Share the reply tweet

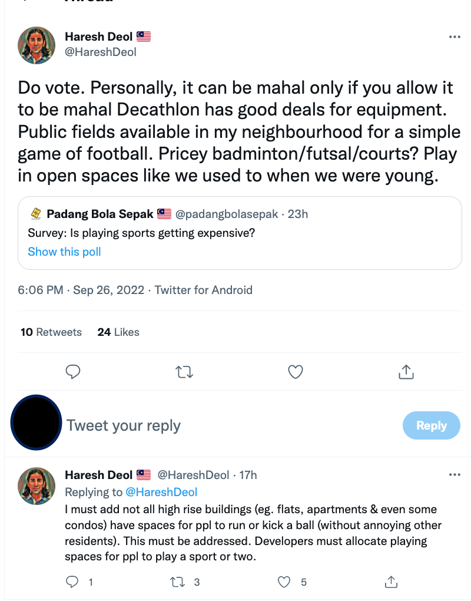(392, 582)
